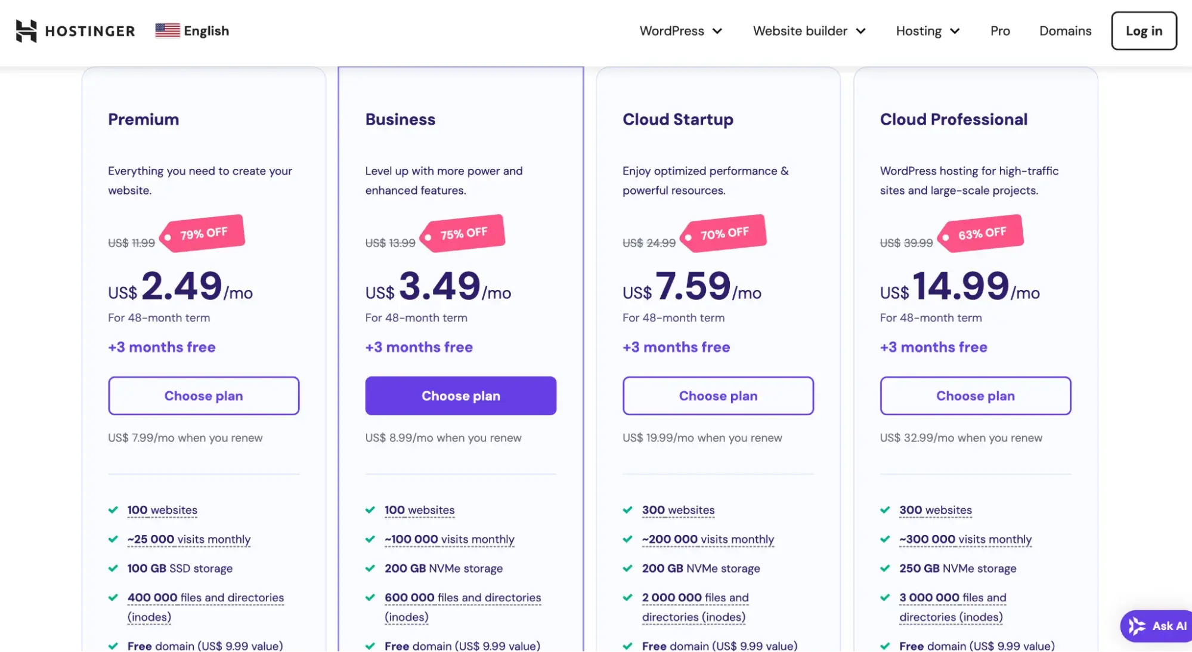Click the US$ 7.59/mo price
The image size is (1192, 652).
tap(692, 286)
